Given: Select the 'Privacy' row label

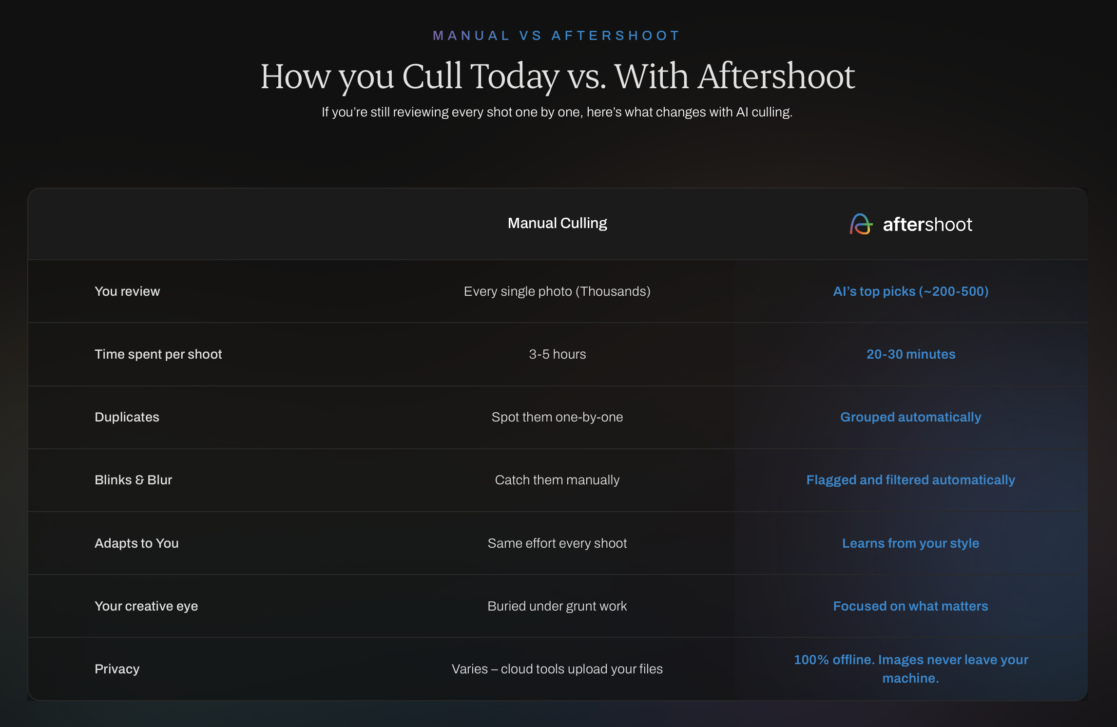Looking at the screenshot, I should point(117,669).
